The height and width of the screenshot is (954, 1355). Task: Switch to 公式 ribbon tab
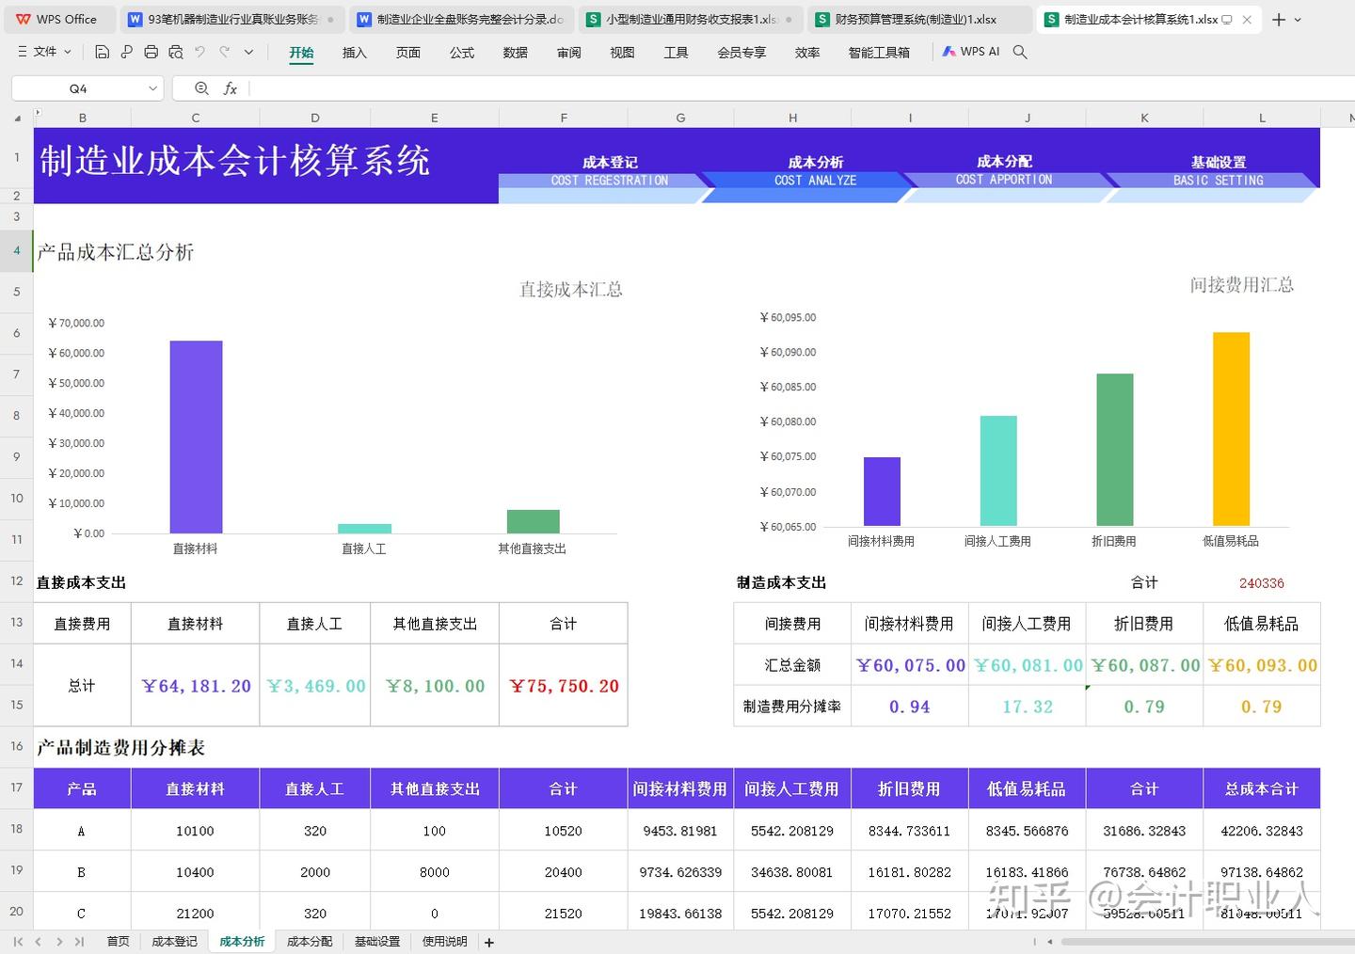click(462, 53)
